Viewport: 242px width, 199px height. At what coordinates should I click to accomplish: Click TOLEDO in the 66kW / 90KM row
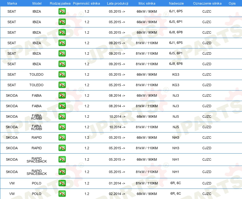click(x=37, y=74)
